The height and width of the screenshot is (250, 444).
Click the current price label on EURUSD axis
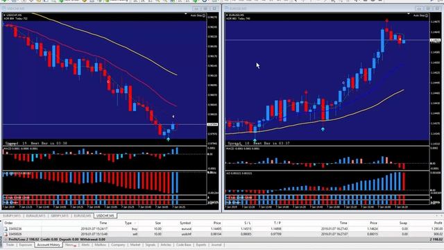(x=435, y=40)
